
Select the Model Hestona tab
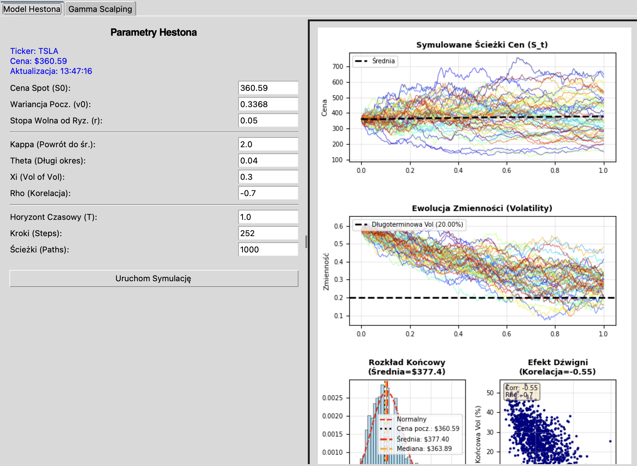[32, 9]
